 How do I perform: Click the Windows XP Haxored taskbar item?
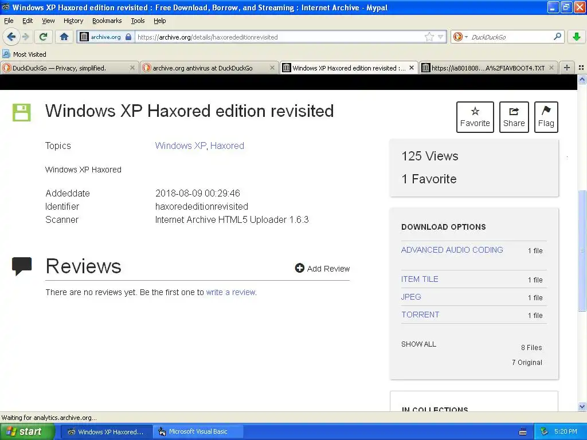tap(106, 432)
